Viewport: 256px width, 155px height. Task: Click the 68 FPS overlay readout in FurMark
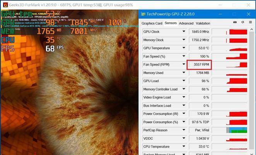coord(55,48)
